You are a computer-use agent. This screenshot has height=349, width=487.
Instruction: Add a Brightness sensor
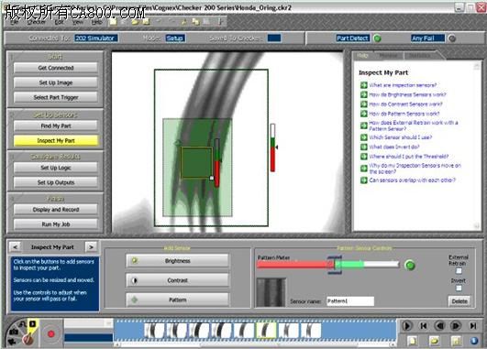pos(177,261)
